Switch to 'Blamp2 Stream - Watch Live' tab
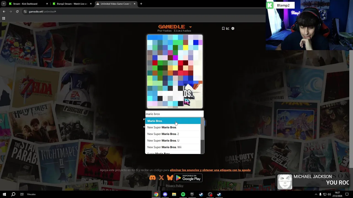Viewport: 353px width, 198px height. (x=72, y=4)
